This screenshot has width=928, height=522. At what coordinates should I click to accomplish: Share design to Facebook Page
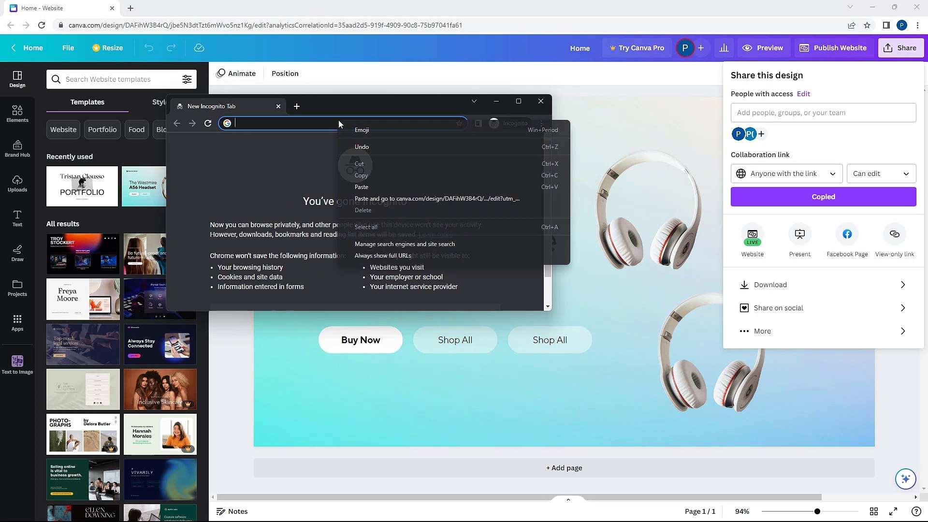pyautogui.click(x=847, y=240)
